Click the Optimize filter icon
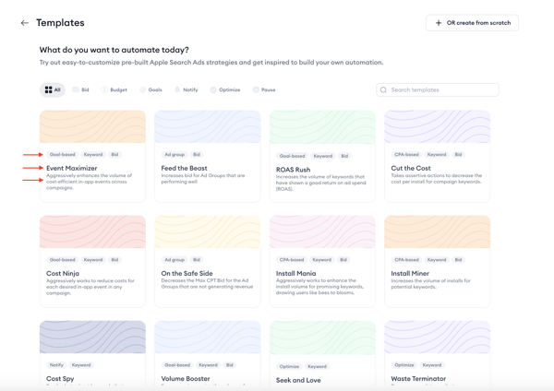 tap(213, 89)
